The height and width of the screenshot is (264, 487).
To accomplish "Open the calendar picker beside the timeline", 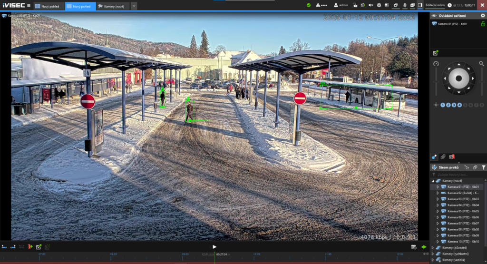I will (413, 247).
